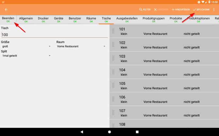Click the drag handle beside table 103
Screen dimensions: 219x136
[113, 59]
